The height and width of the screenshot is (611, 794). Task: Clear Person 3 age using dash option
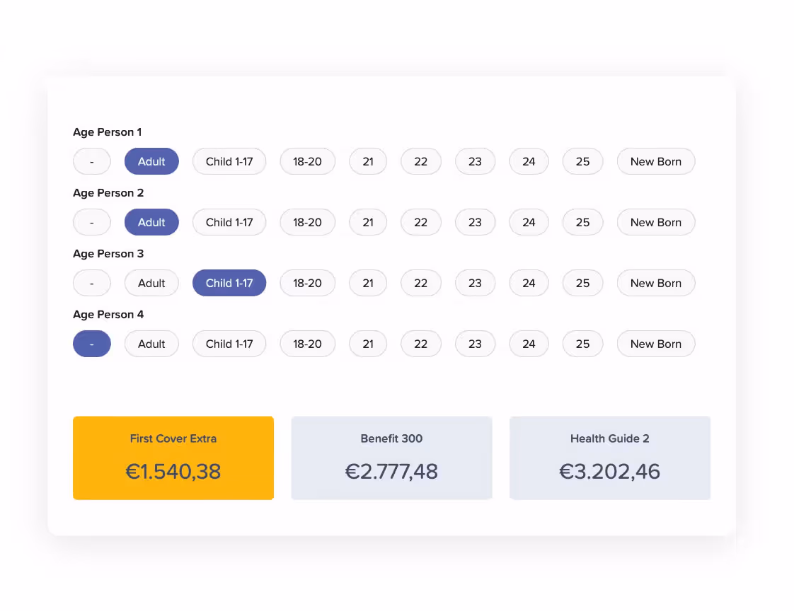point(92,283)
